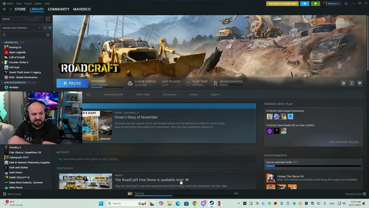369x208 pixels.
Task: Open the volume control in system tray
Action: point(344,203)
